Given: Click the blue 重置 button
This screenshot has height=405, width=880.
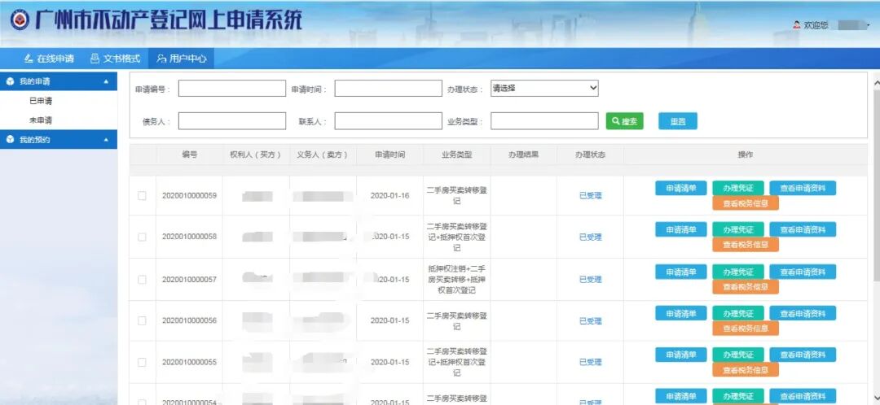Looking at the screenshot, I should 678,121.
